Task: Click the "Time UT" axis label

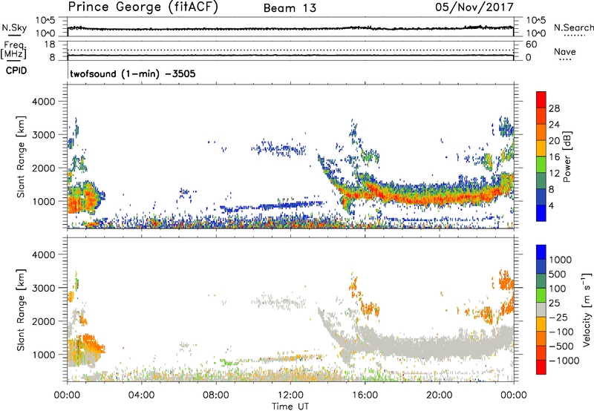Action: [290, 407]
